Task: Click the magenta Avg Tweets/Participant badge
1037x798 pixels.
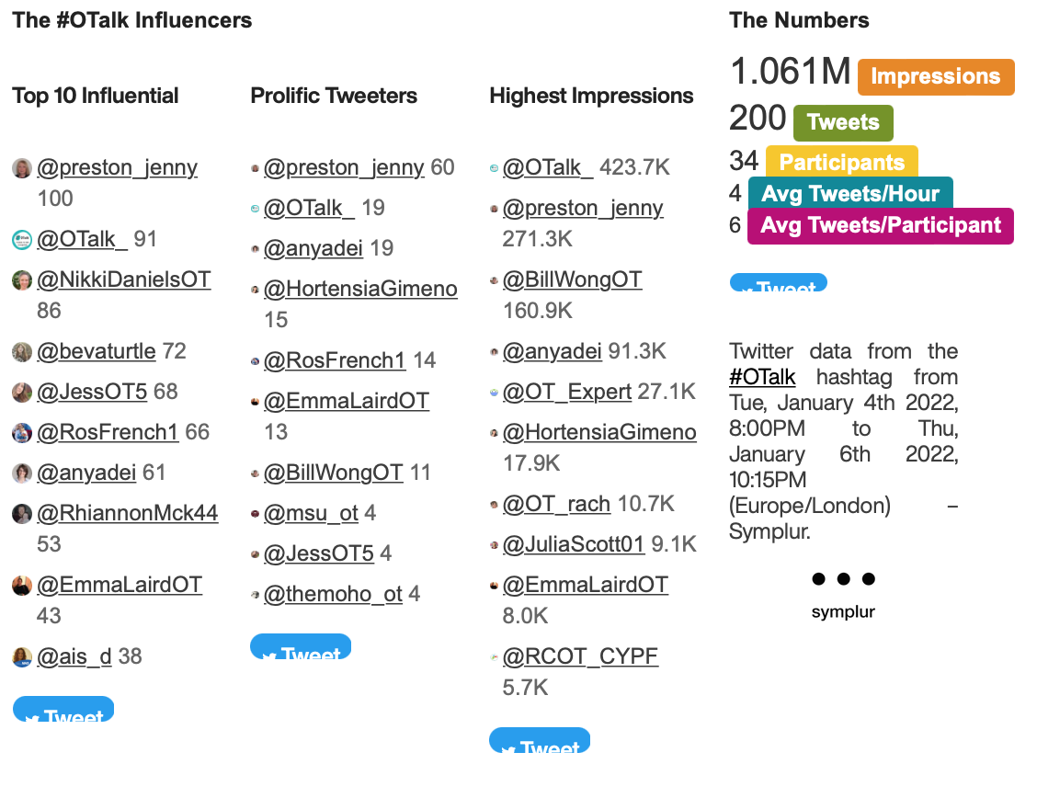Action: 880,226
